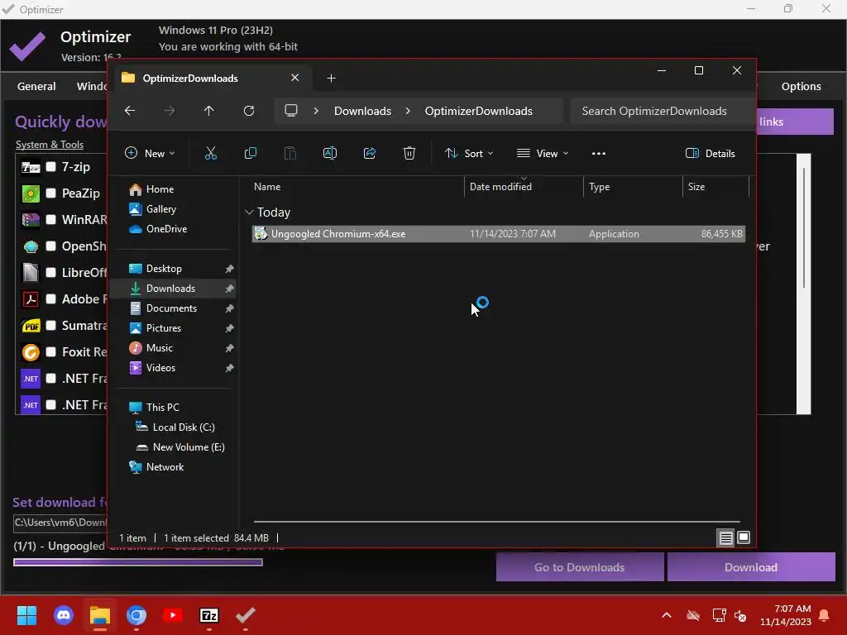This screenshot has width=847, height=635.
Task: Click the Ungoogled Chromium-x64.exe file icon
Action: (261, 233)
